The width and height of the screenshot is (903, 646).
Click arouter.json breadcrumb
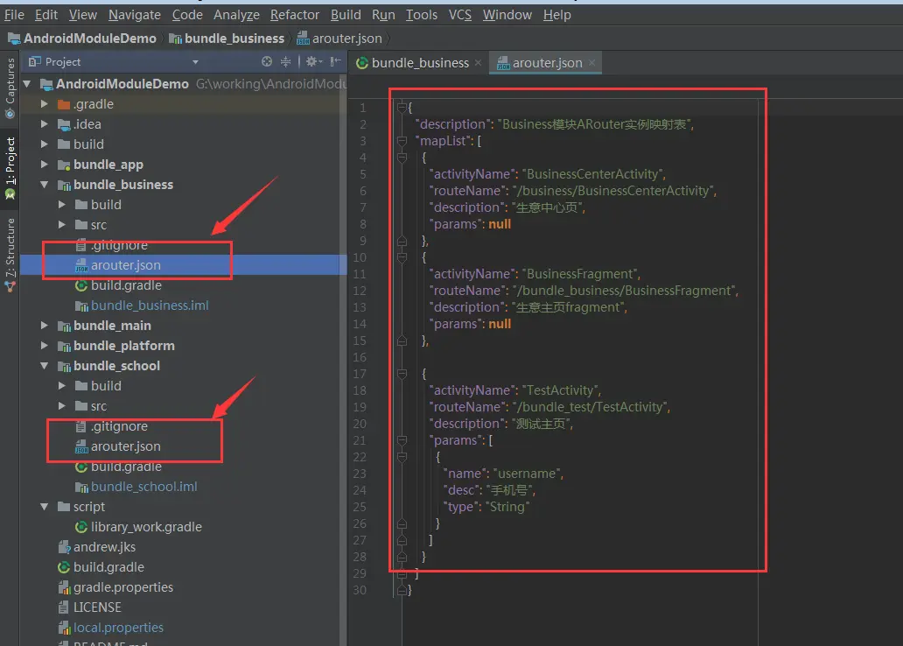click(x=339, y=38)
